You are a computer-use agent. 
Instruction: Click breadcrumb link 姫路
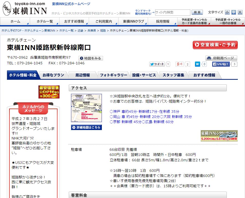pos(103,31)
